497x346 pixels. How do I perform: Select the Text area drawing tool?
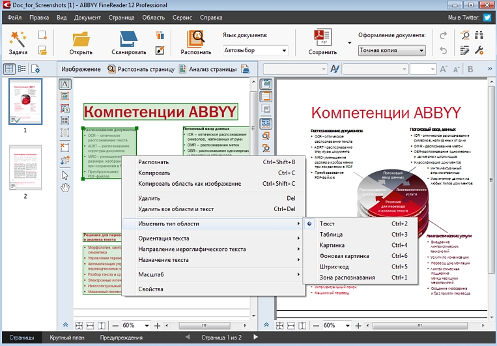[x=64, y=84]
